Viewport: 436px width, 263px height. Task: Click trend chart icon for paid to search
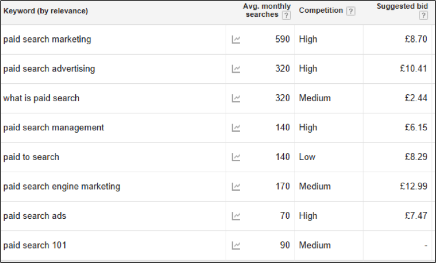236,157
